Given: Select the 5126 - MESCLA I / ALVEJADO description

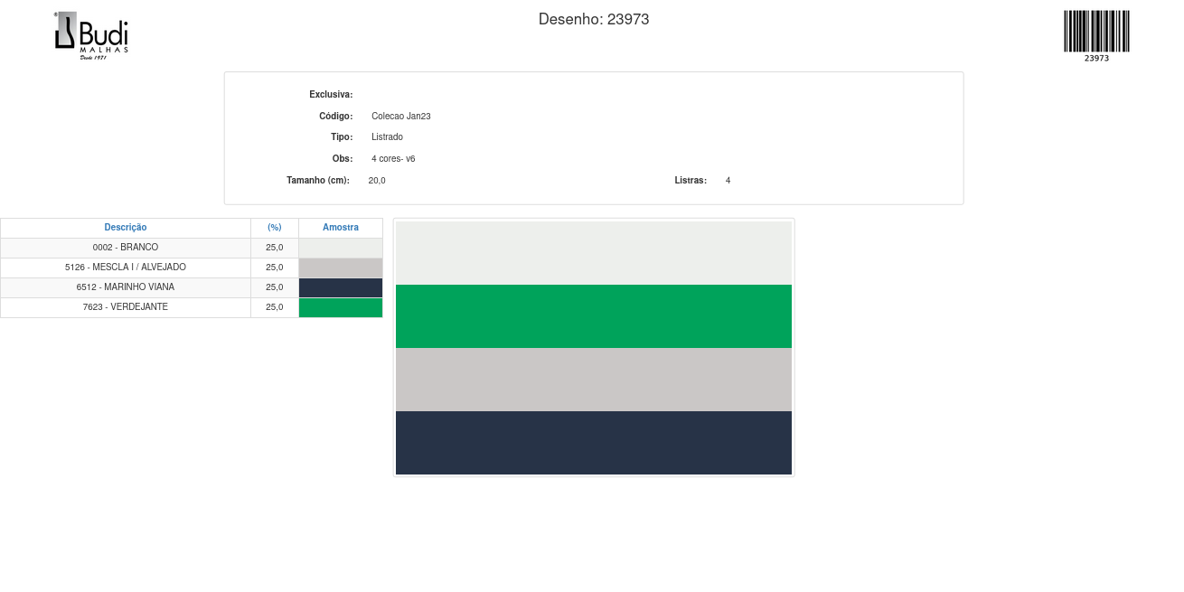Looking at the screenshot, I should click(x=126, y=268).
